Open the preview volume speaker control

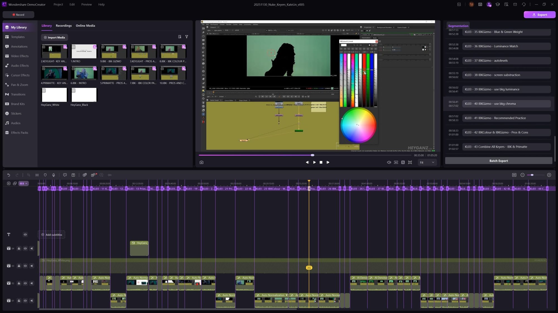click(x=389, y=162)
